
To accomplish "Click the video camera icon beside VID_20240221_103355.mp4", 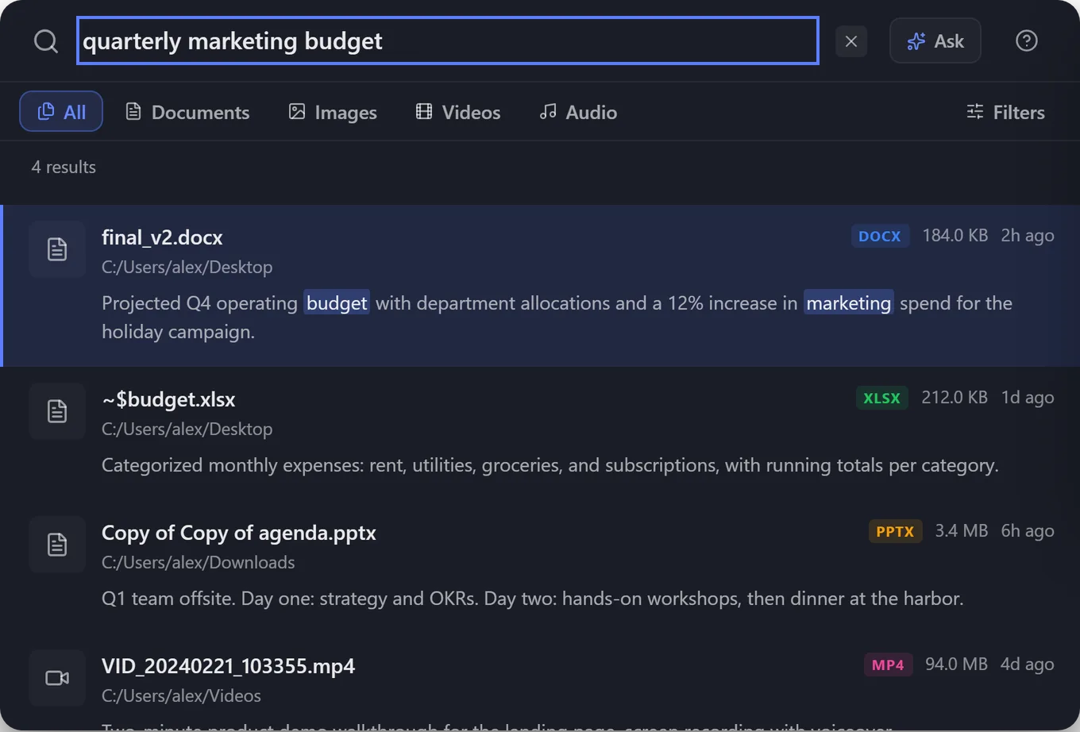I will tap(57, 678).
